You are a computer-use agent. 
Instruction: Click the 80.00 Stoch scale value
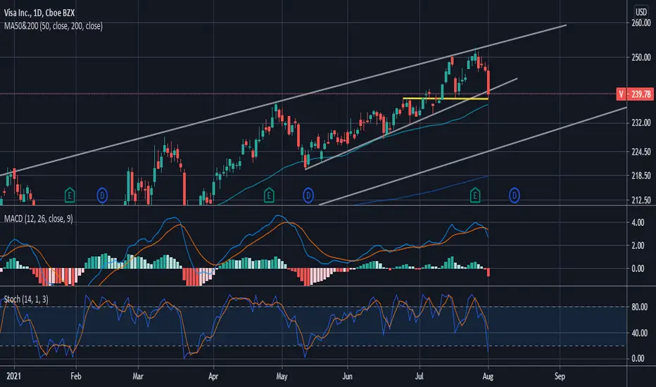pos(640,307)
